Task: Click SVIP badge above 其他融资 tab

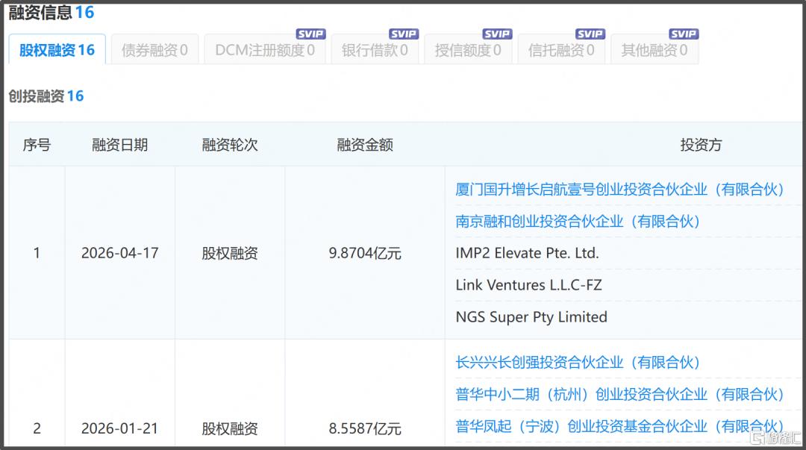Action: [x=684, y=34]
